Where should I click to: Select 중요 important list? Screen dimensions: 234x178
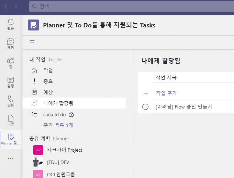tap(74, 81)
